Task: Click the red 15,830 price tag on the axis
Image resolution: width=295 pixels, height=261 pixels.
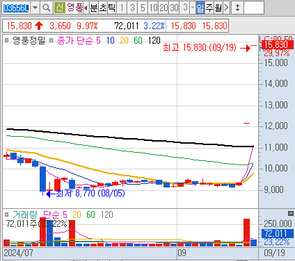Action: pyautogui.click(x=278, y=44)
